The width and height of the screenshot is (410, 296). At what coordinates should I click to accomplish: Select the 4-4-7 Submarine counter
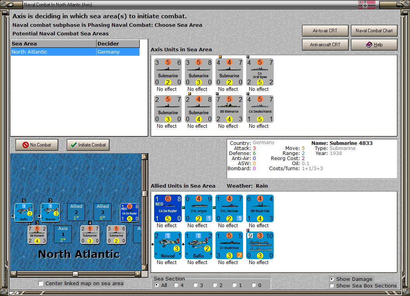(229, 72)
